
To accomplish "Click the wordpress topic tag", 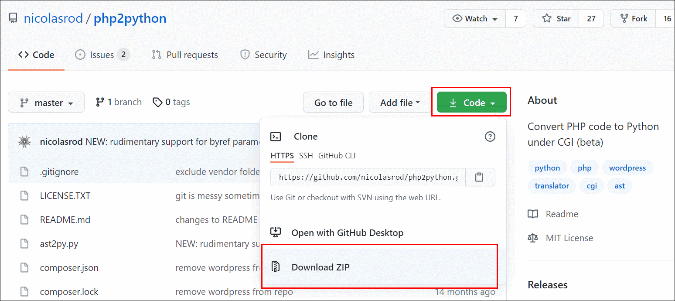I will click(627, 168).
